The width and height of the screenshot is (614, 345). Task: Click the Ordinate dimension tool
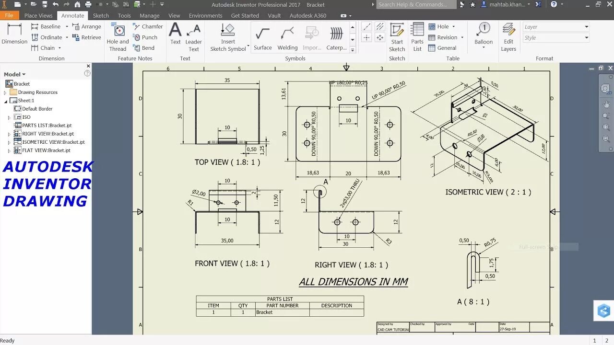pyautogui.click(x=47, y=37)
